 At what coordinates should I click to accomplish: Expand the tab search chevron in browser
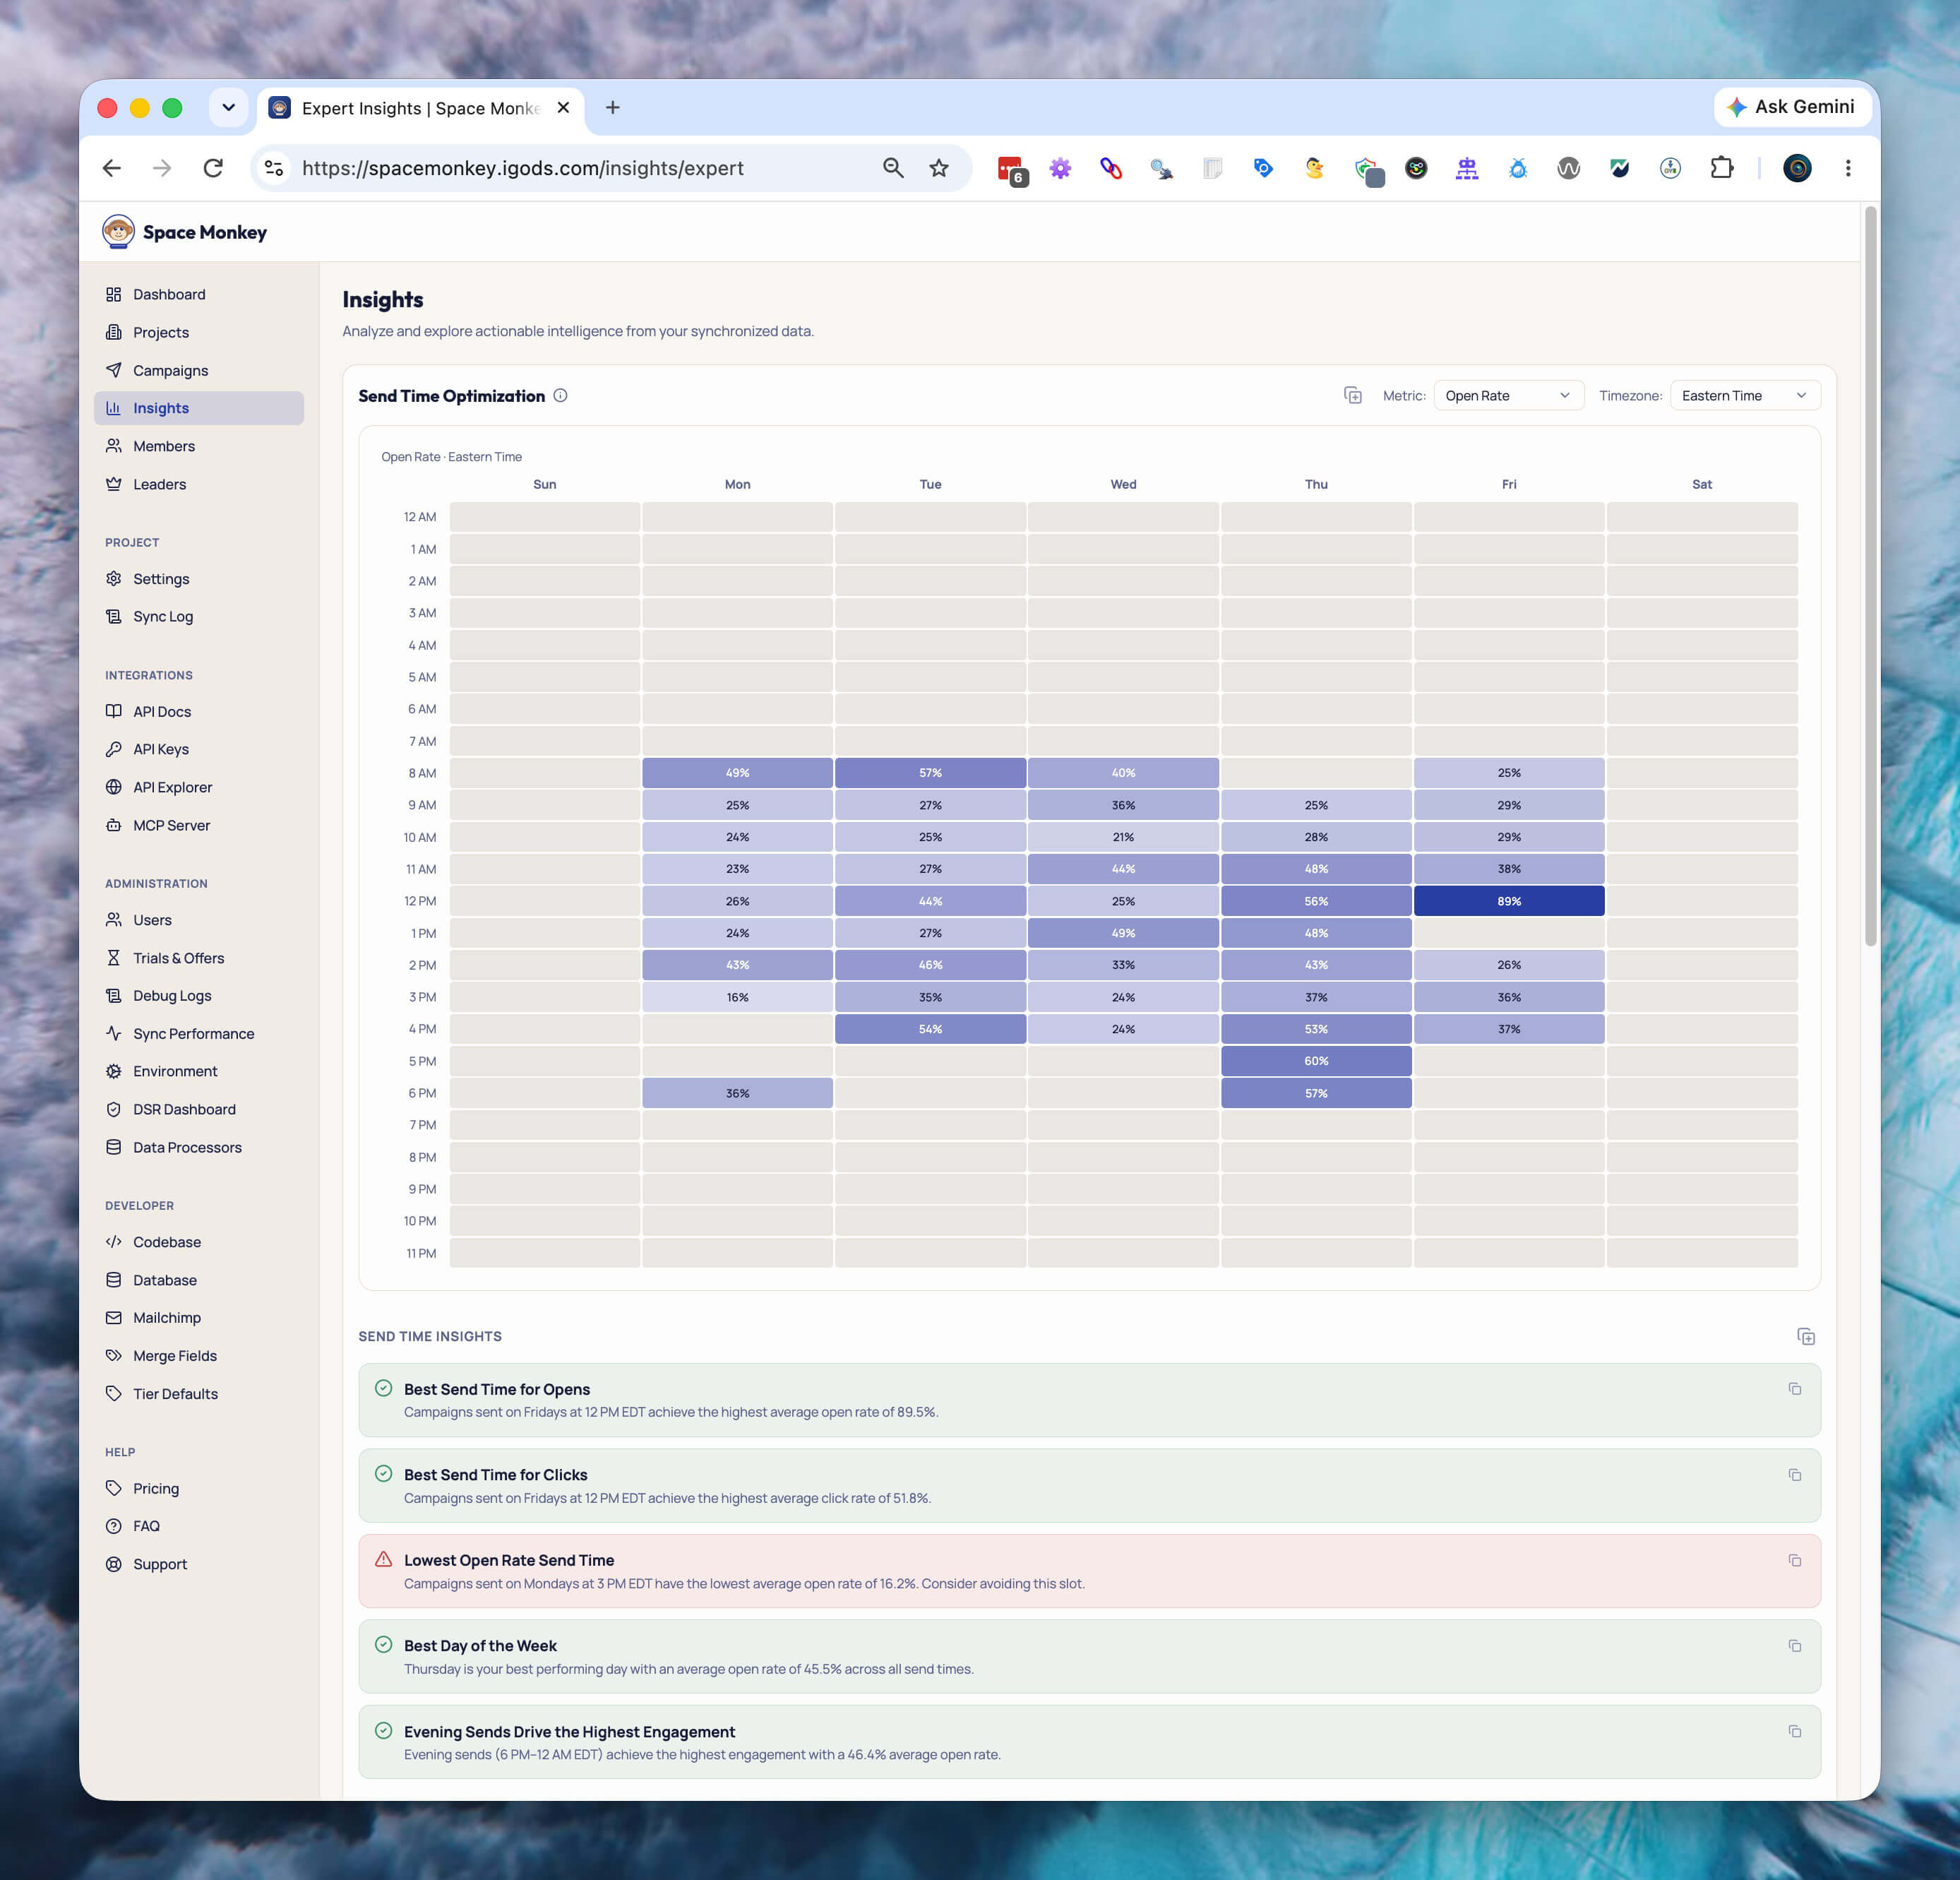(x=228, y=107)
